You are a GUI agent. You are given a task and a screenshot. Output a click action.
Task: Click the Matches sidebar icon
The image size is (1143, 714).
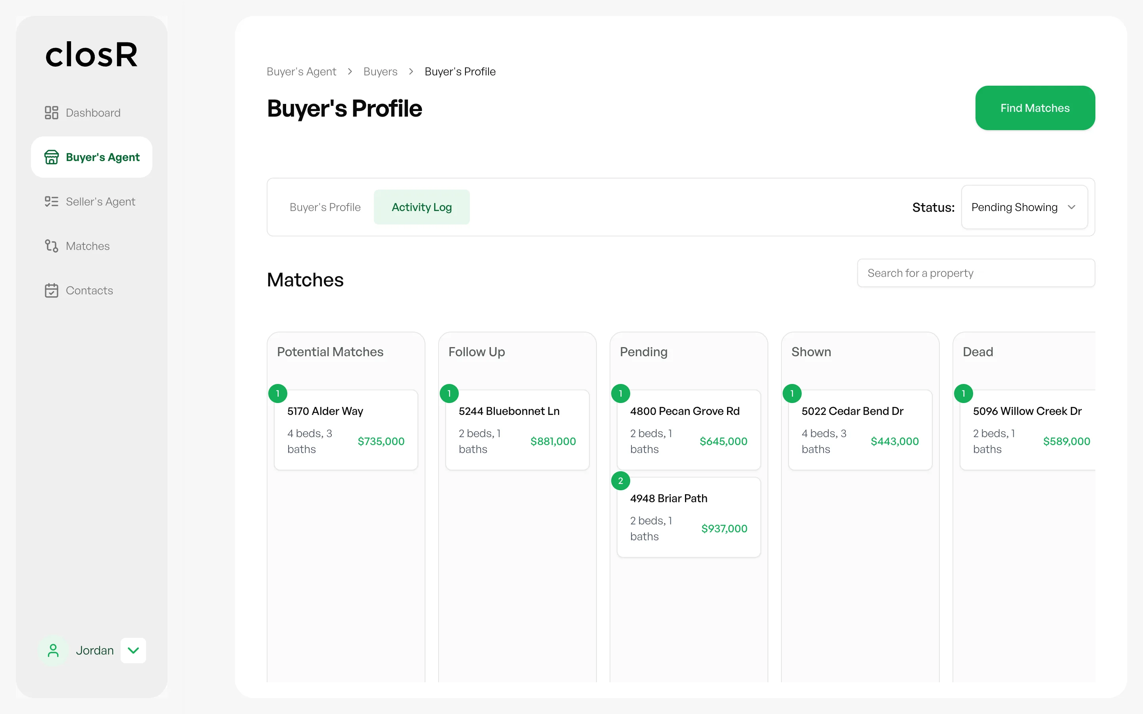click(x=52, y=246)
